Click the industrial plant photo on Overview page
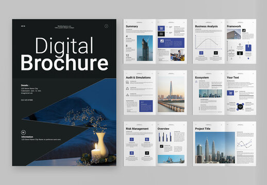This screenshot has height=185, width=267. (x=171, y=159)
